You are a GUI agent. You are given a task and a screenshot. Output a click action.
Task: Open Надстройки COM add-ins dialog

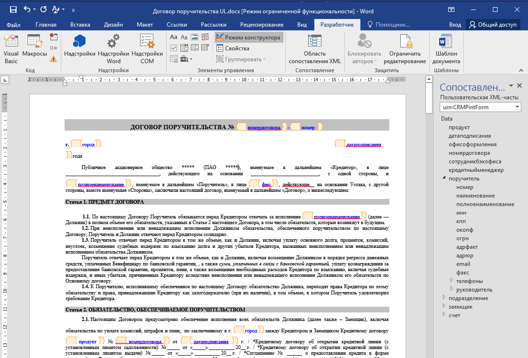(147, 49)
